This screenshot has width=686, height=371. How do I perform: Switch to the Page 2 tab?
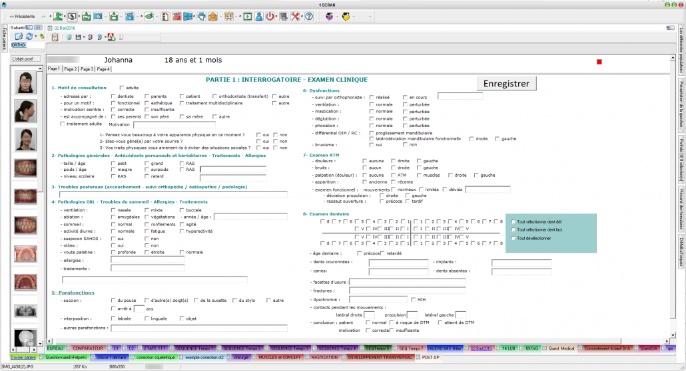click(70, 69)
